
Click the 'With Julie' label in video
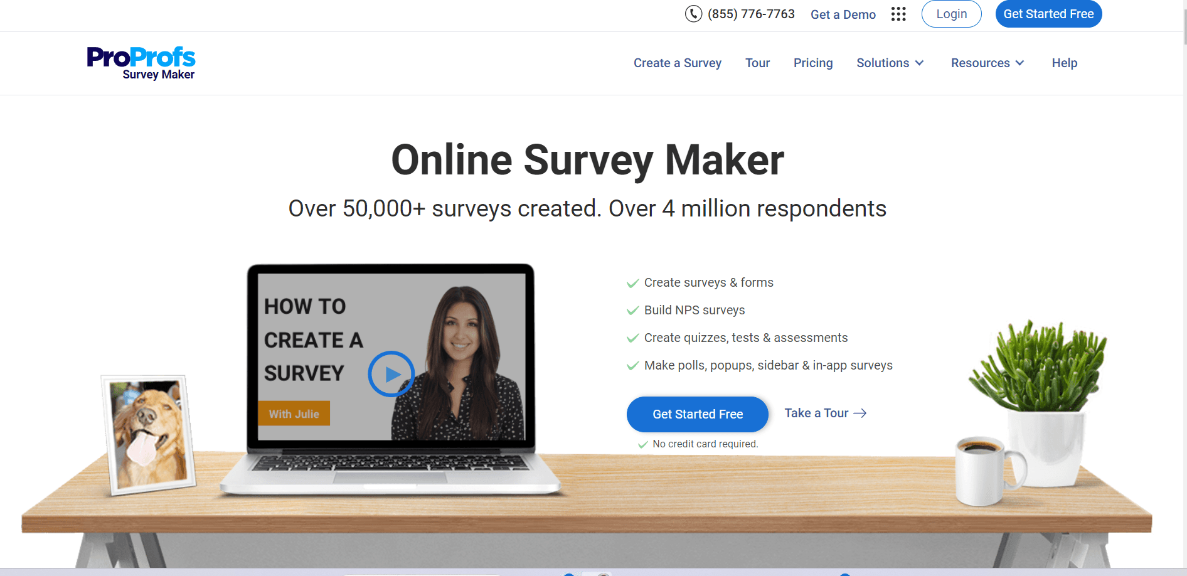click(x=294, y=413)
